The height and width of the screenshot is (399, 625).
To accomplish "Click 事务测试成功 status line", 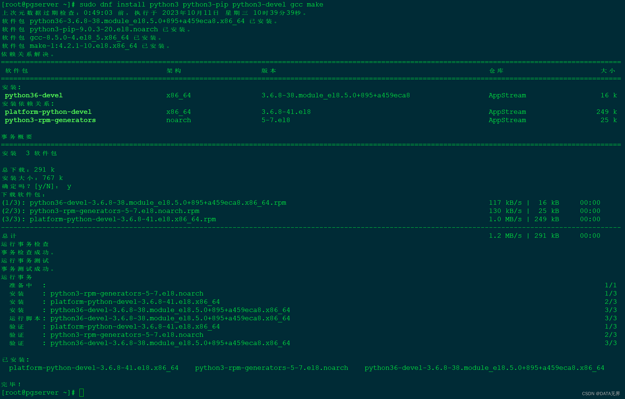I will click(27, 269).
